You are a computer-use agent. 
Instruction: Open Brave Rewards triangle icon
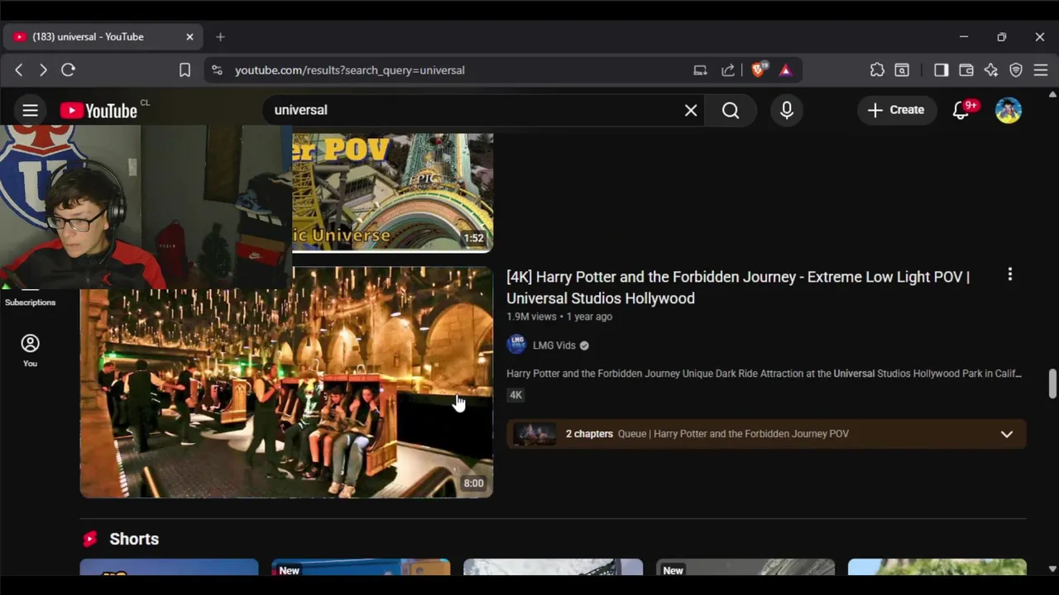tap(785, 70)
